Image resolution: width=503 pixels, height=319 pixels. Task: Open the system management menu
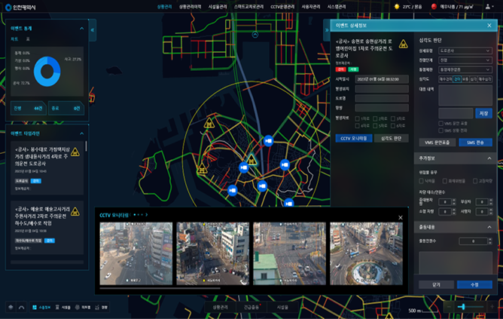tap(337, 7)
